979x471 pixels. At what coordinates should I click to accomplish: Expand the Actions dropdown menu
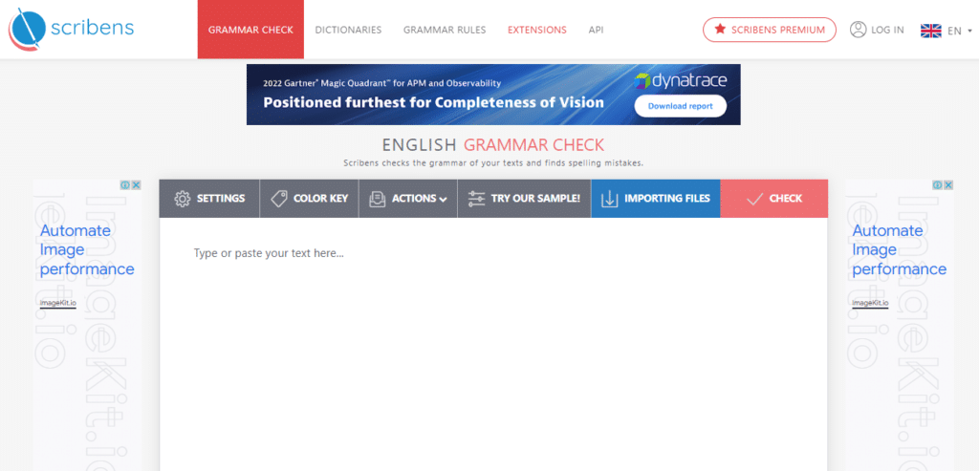pyautogui.click(x=408, y=199)
